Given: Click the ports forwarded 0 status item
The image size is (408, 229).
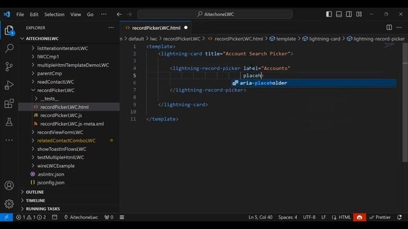Looking at the screenshot, I should pyautogui.click(x=109, y=218).
